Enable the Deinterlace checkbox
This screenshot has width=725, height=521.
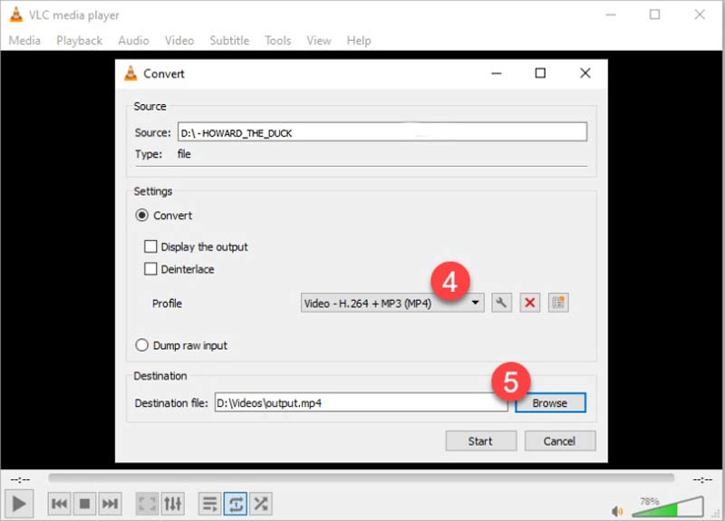click(x=150, y=268)
